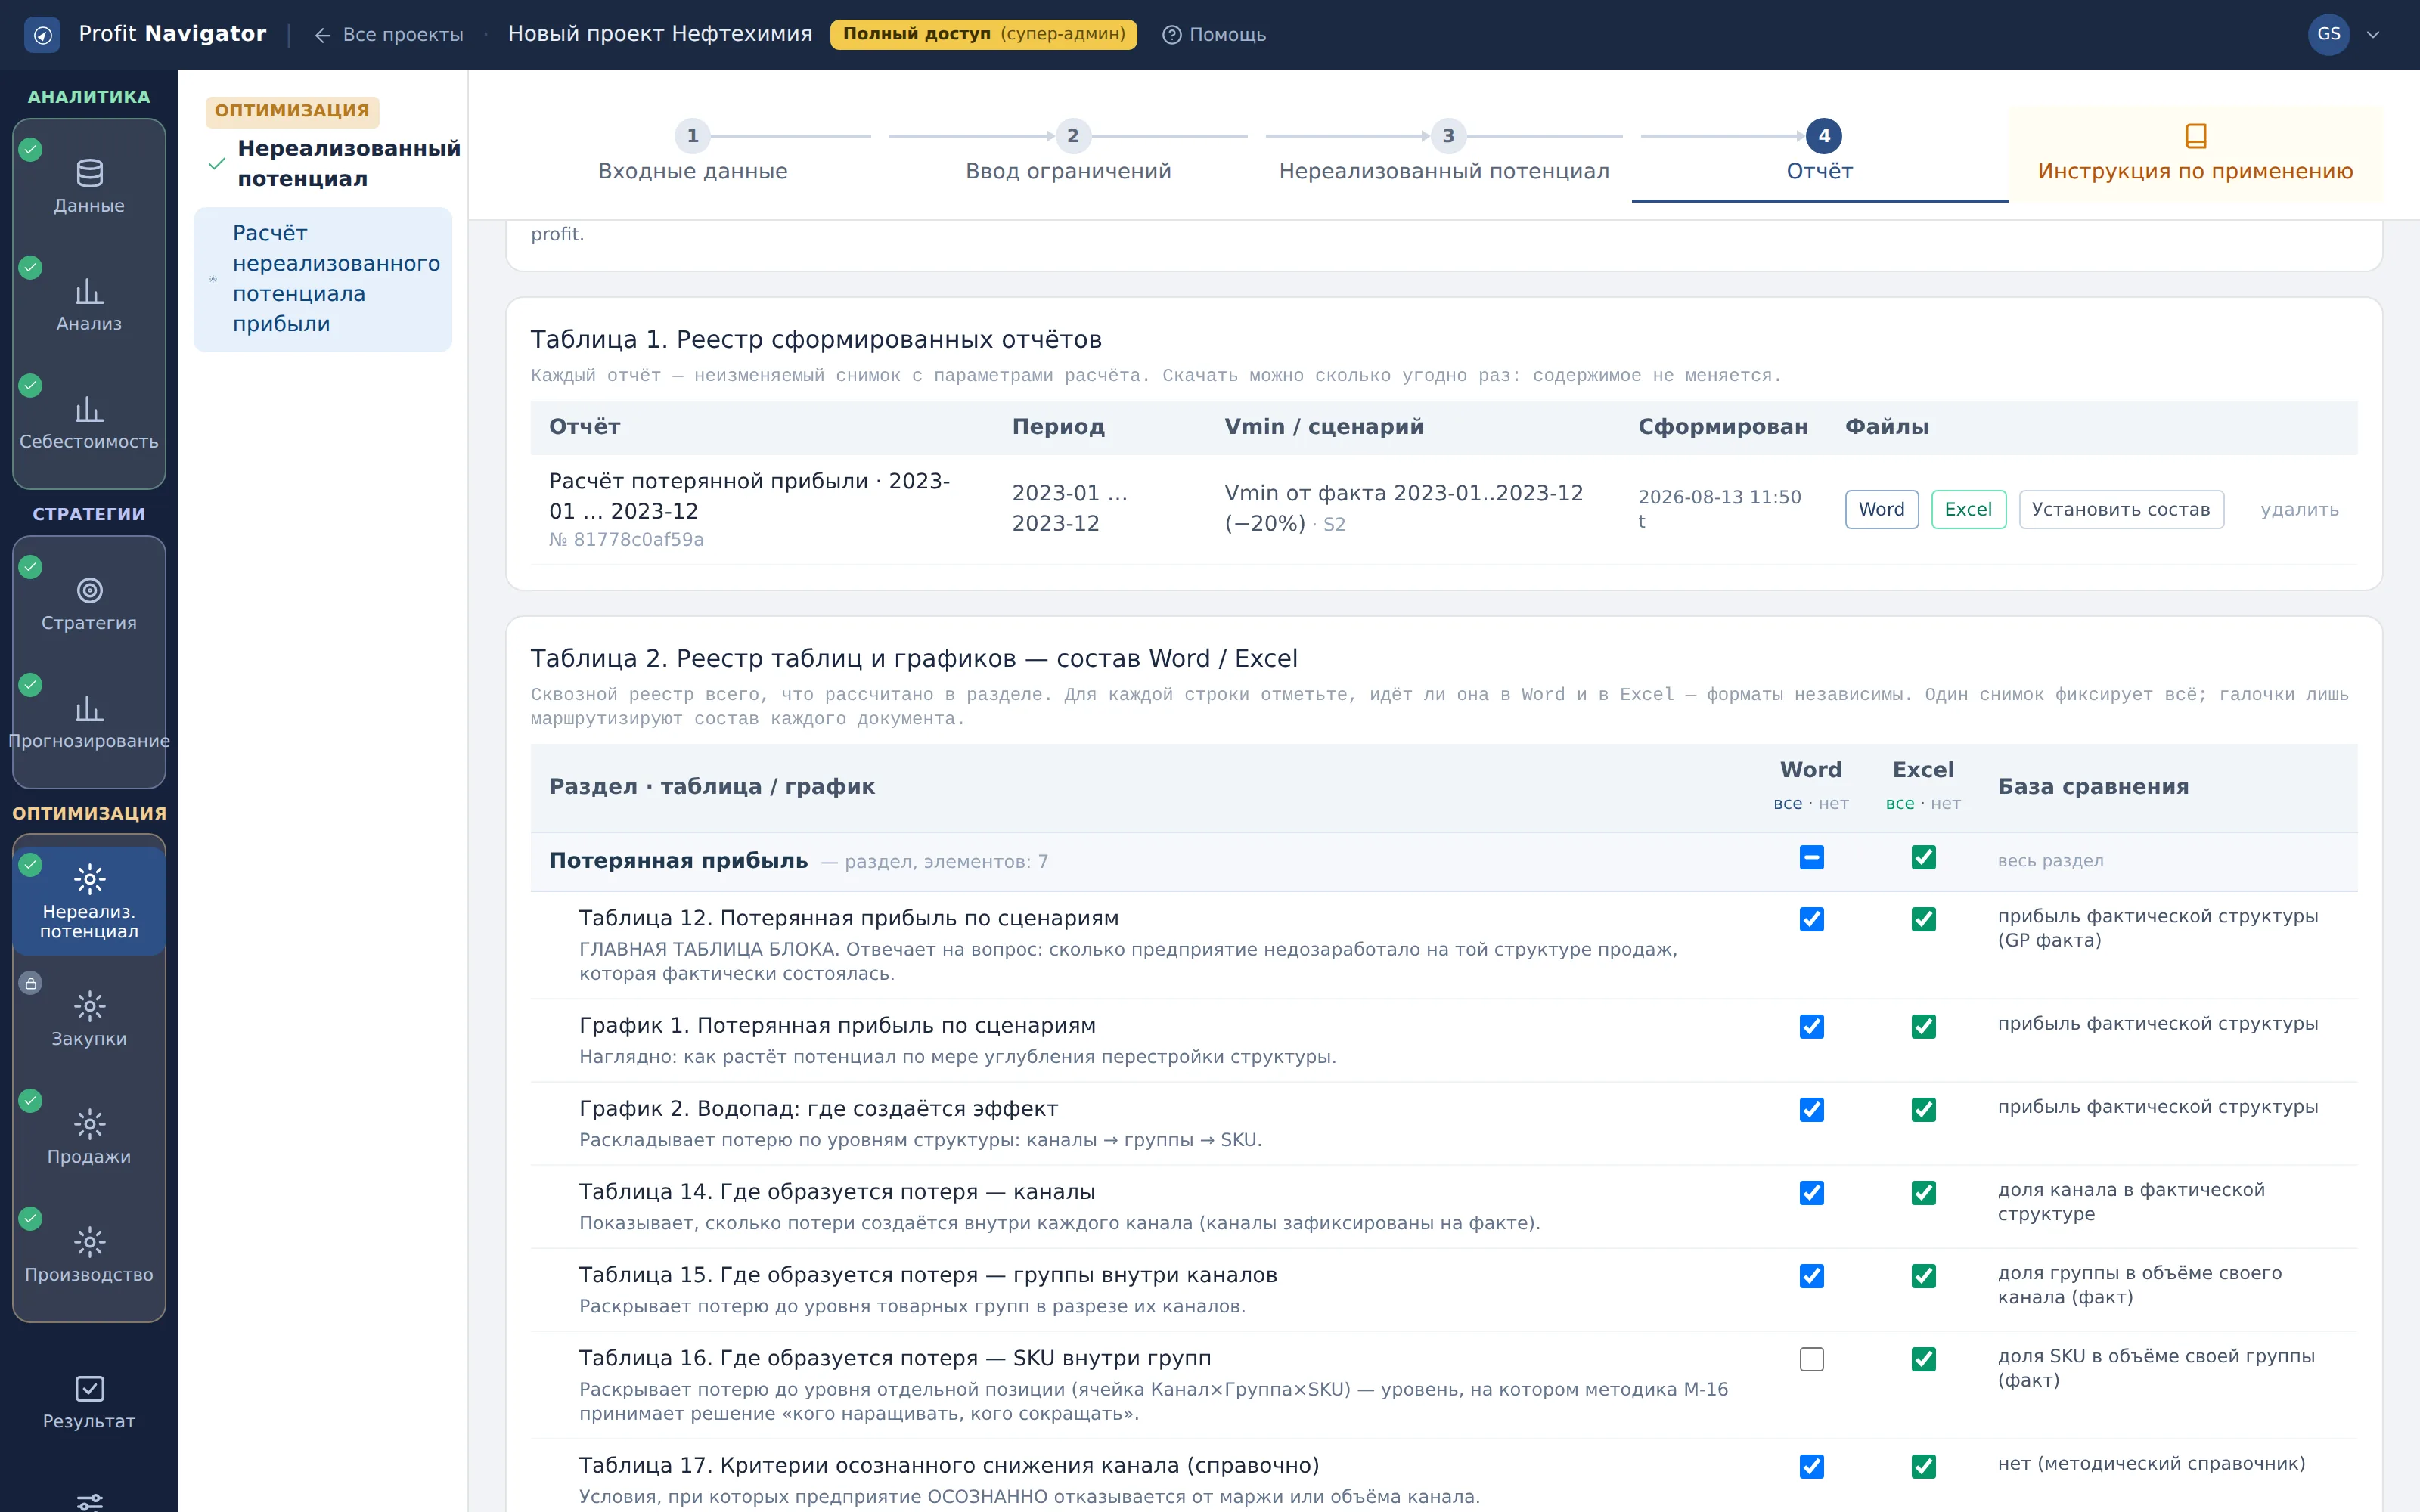Select все under the Word column
2420x1512 pixels.
click(x=1787, y=803)
